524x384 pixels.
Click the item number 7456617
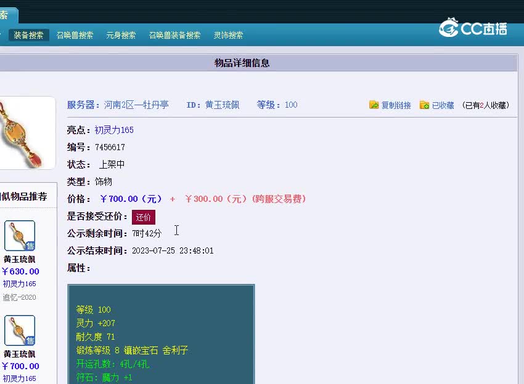(110, 147)
